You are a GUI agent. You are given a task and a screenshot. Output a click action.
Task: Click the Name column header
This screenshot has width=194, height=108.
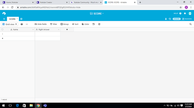tap(17, 30)
